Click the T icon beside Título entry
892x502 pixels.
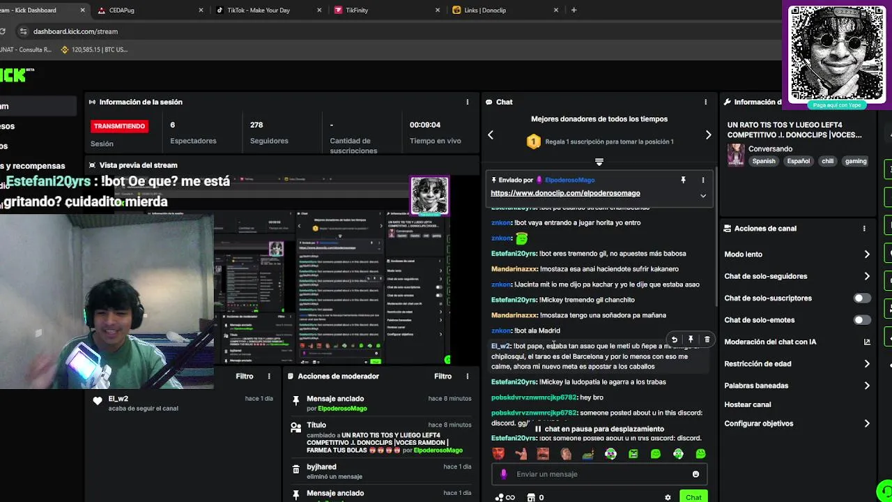coord(295,426)
